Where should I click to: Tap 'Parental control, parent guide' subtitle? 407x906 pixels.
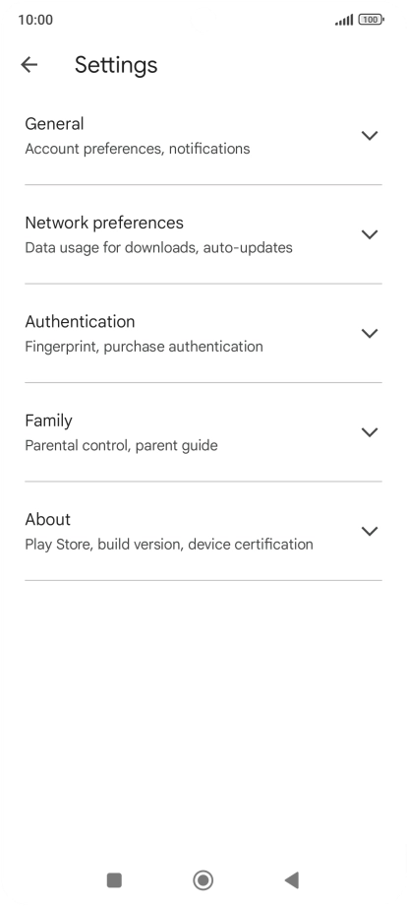pos(121,445)
